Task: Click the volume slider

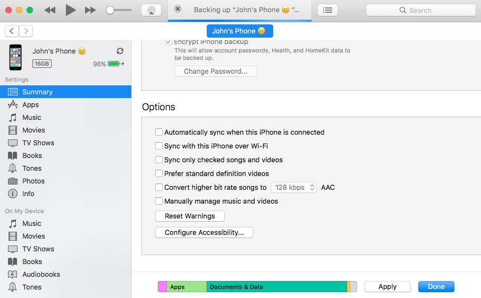Action: (119, 10)
